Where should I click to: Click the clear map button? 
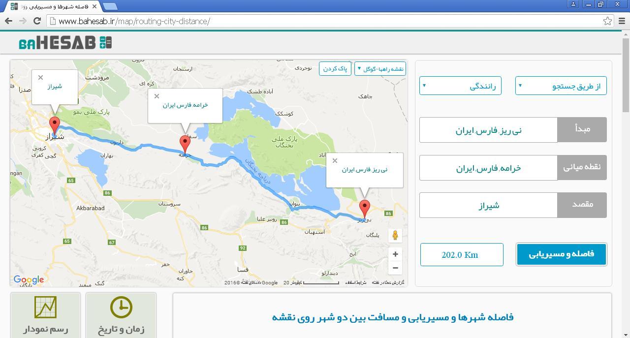point(335,68)
